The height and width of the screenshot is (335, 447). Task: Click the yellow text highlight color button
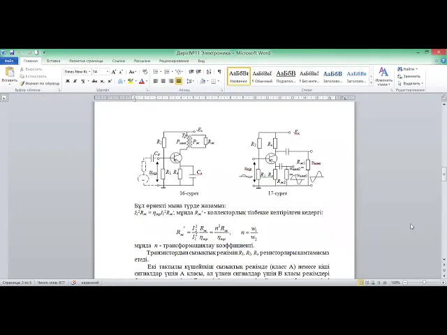131,81
